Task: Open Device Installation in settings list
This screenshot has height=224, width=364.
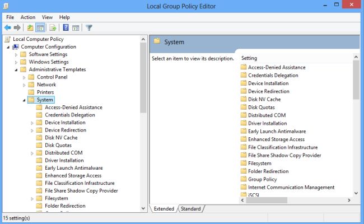Action: 268,83
